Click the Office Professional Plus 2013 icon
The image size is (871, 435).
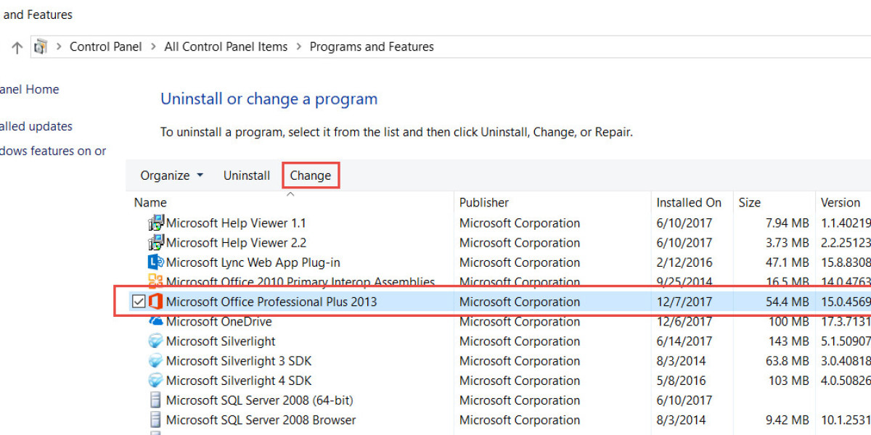point(155,302)
